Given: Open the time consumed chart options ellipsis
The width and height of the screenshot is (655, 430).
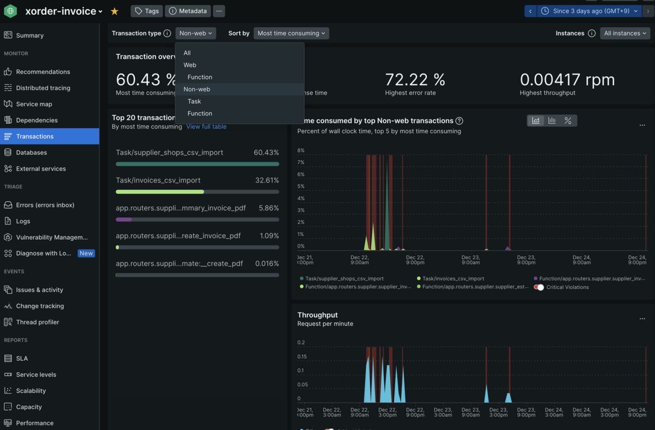Looking at the screenshot, I should pyautogui.click(x=642, y=125).
